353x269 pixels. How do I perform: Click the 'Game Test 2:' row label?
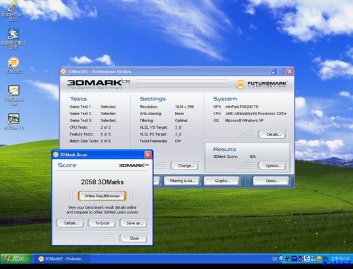pos(81,114)
